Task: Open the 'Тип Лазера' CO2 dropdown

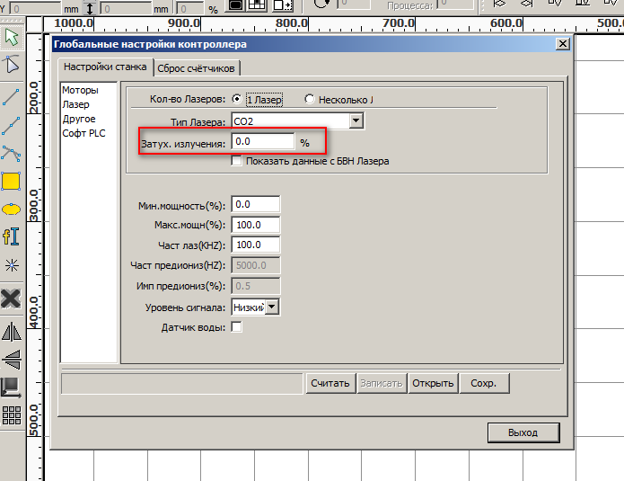Action: [356, 120]
